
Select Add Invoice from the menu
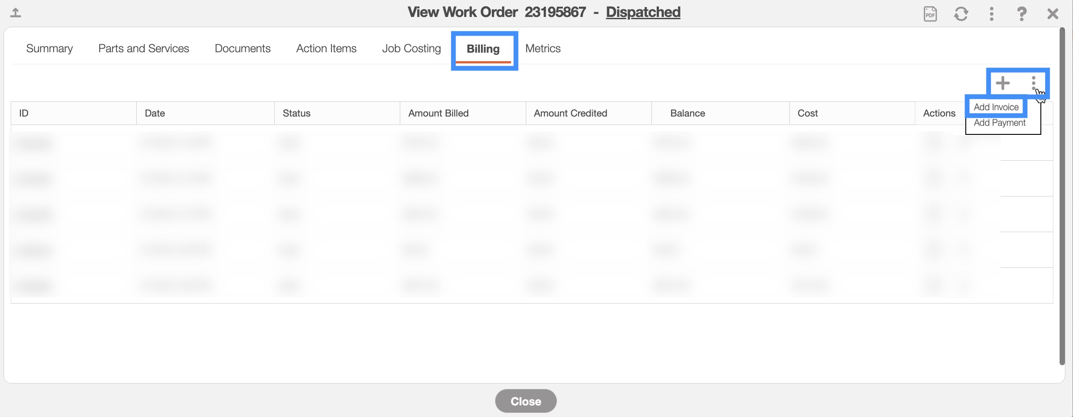point(996,107)
